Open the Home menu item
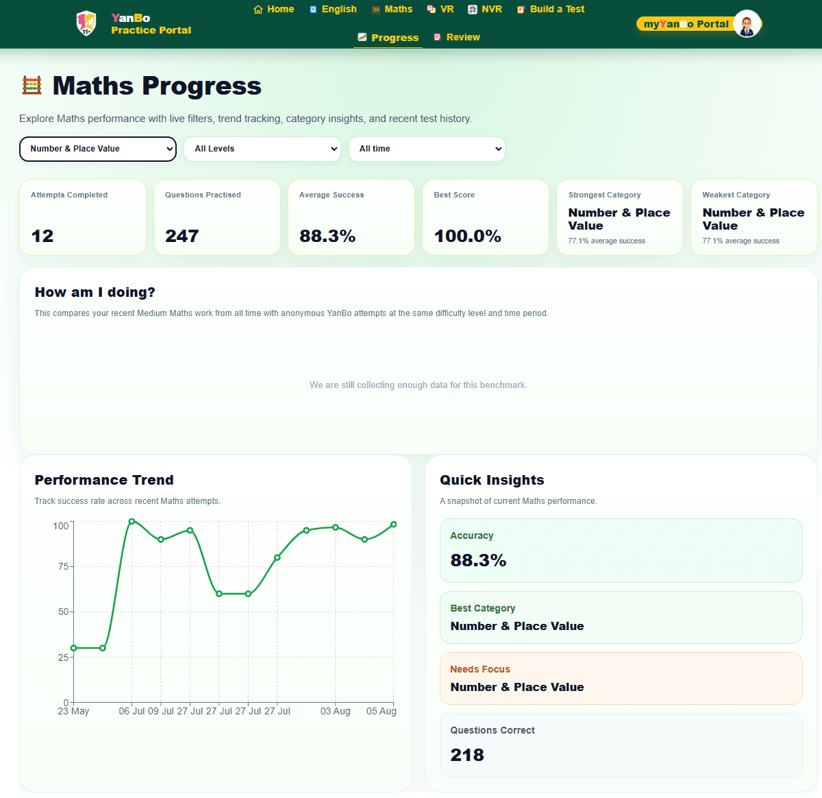Viewport: 822px width, 798px height. click(x=274, y=10)
